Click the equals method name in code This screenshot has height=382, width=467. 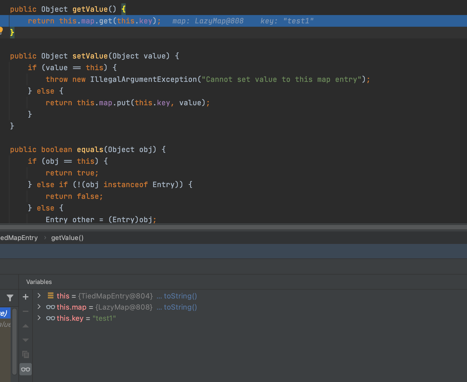[90, 150]
